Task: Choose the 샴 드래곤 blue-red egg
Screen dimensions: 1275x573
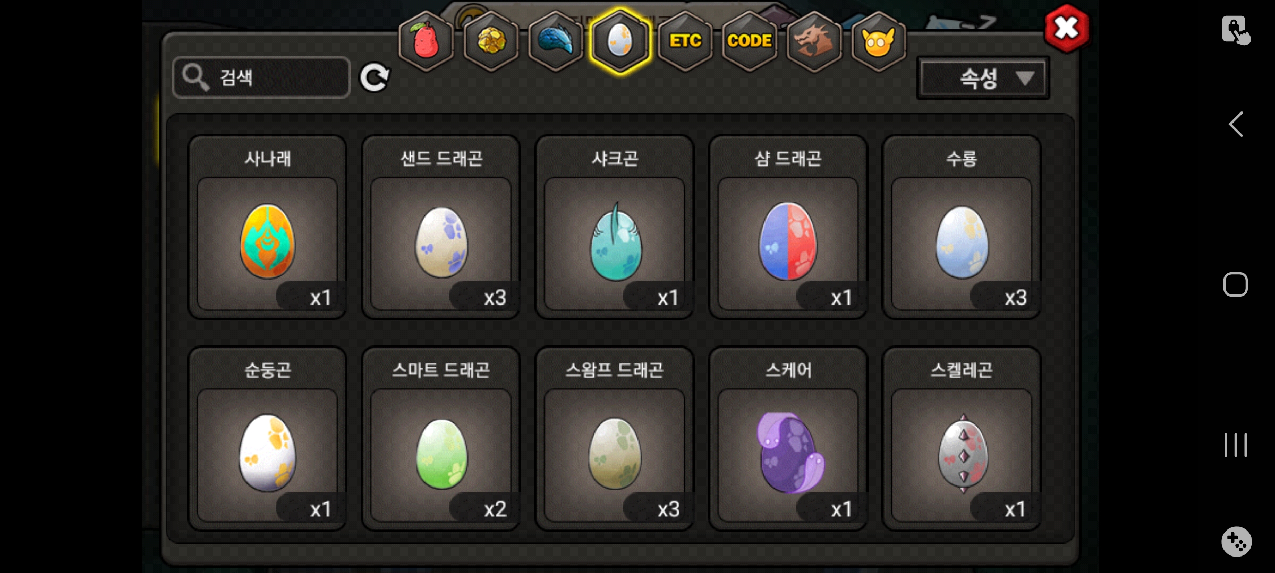Action: click(788, 227)
